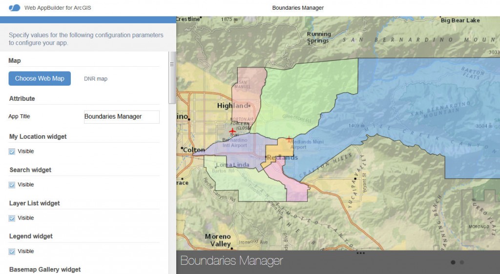The width and height of the screenshot is (500, 274).
Task: Click Boundaries Manager title in header
Action: coord(298,8)
